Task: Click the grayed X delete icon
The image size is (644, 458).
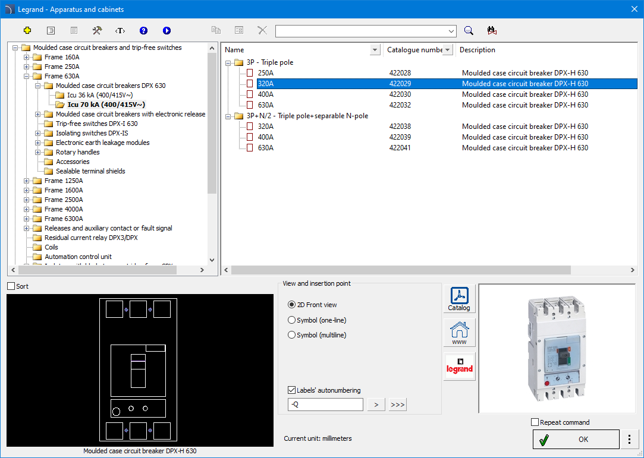Action: [x=262, y=30]
